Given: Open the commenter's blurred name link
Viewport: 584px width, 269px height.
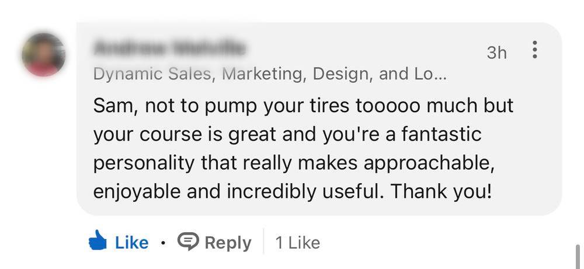Looking at the screenshot, I should [169, 47].
